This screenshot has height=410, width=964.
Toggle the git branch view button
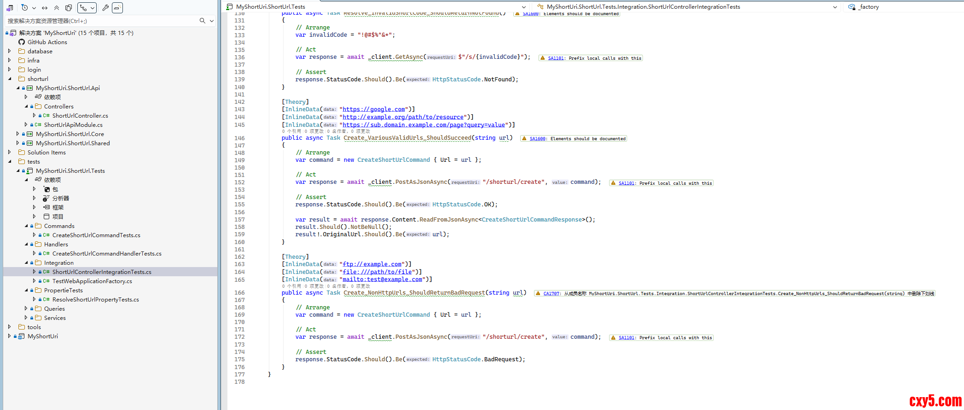[x=87, y=8]
